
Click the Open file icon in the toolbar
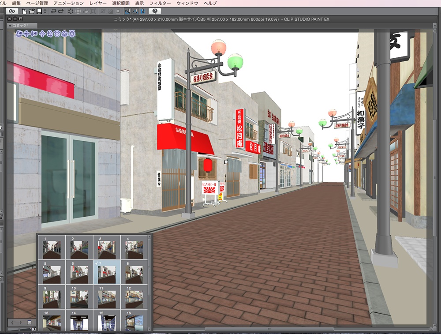pyautogui.click(x=31, y=12)
